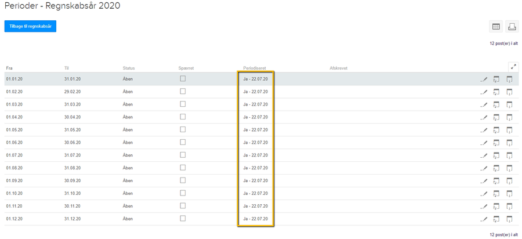This screenshot has height=239, width=522.
Task: Edit the 01.11.20 period with pencil icon
Action: coord(484,206)
